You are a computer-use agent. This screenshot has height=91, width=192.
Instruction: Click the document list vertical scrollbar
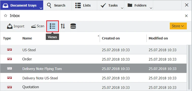[189, 67]
